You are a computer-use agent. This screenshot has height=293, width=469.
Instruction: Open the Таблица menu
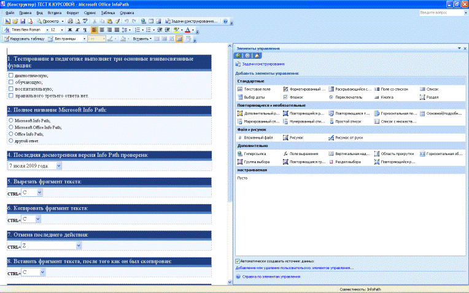[x=107, y=12]
